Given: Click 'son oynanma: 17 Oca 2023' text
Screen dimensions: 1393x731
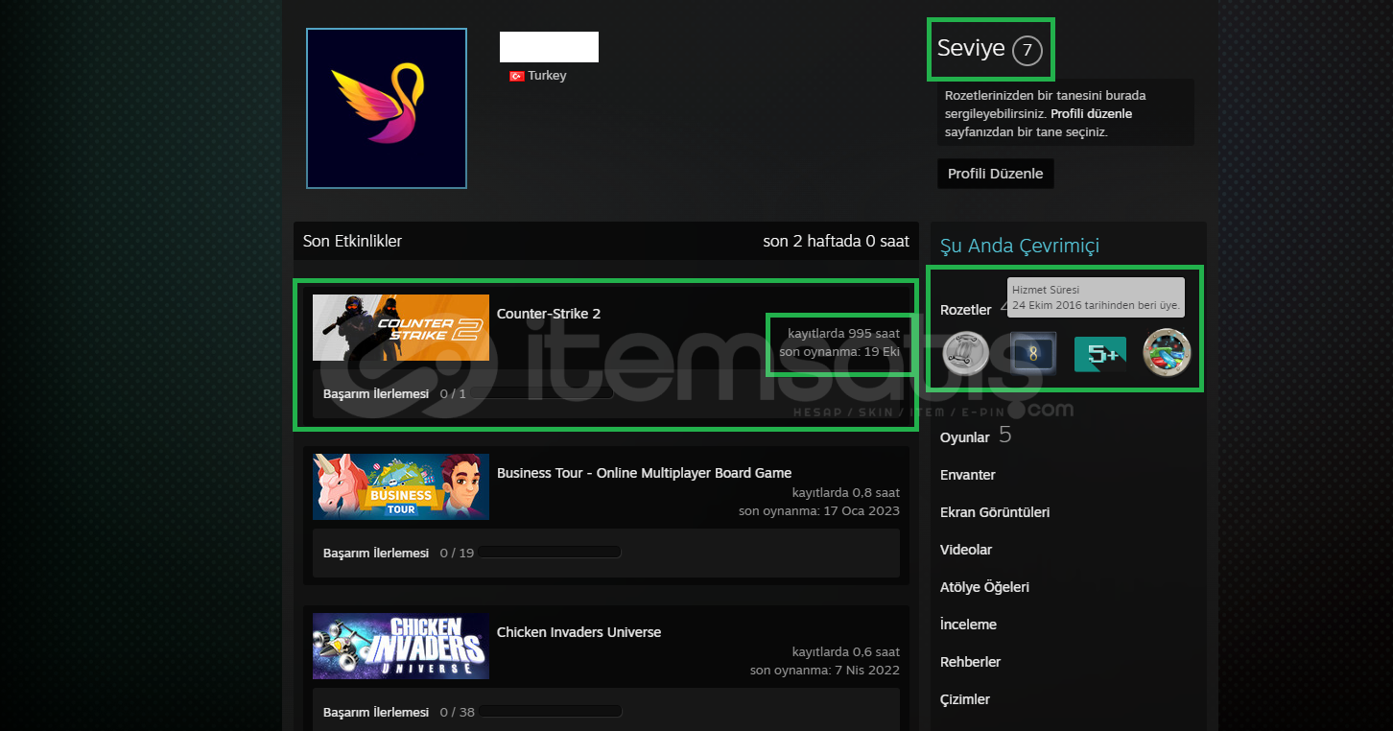Looking at the screenshot, I should coord(819,511).
